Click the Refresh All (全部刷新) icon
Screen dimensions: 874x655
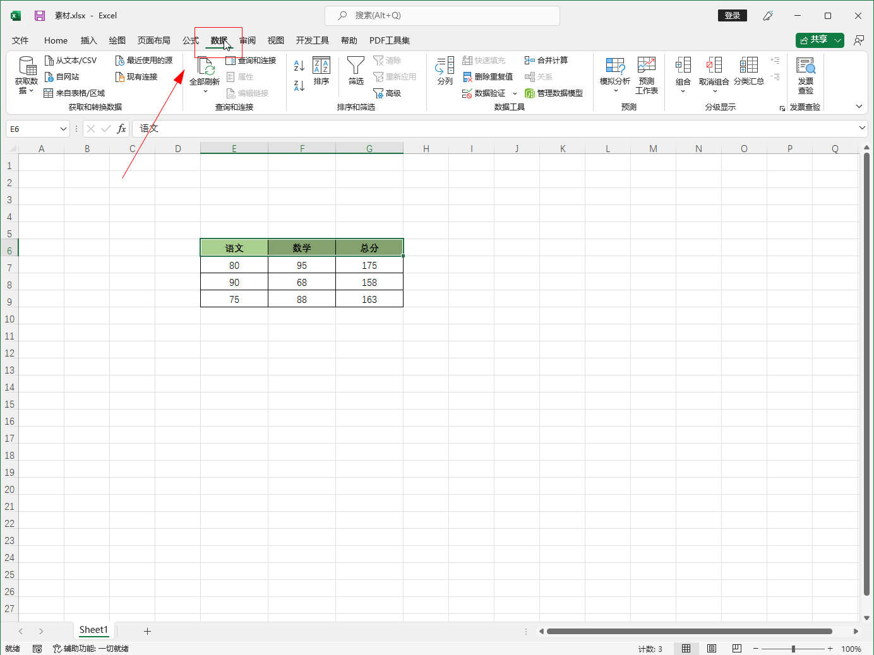(205, 66)
